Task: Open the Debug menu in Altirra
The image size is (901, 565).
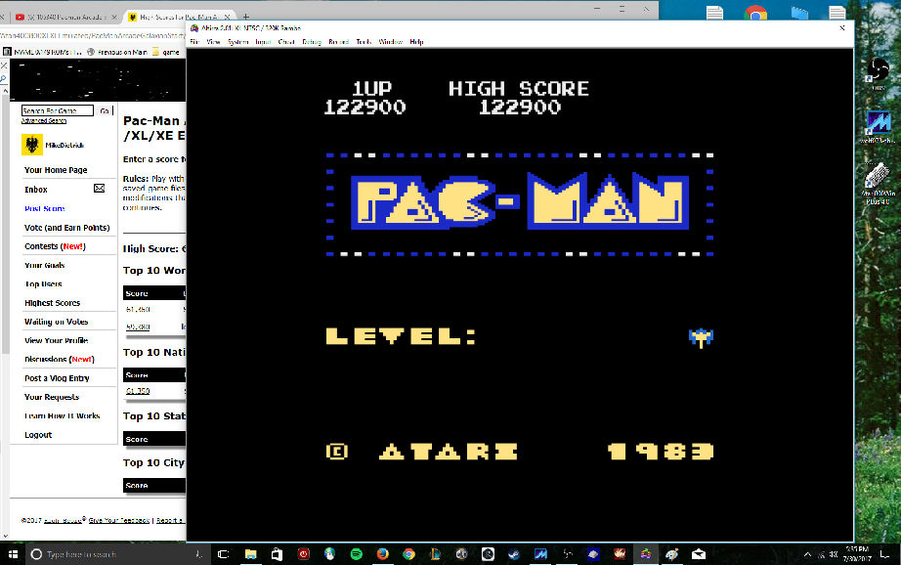Action: pos(312,42)
